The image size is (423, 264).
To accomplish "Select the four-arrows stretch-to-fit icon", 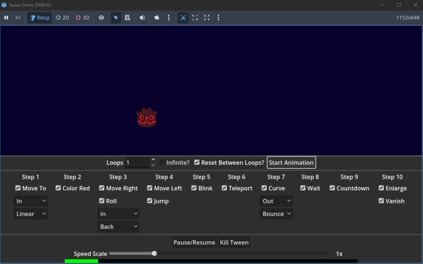I will click(207, 17).
